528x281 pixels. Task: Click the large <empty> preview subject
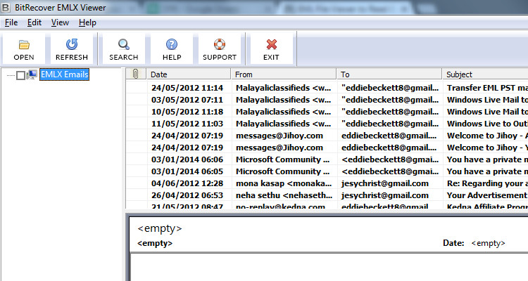coord(160,228)
